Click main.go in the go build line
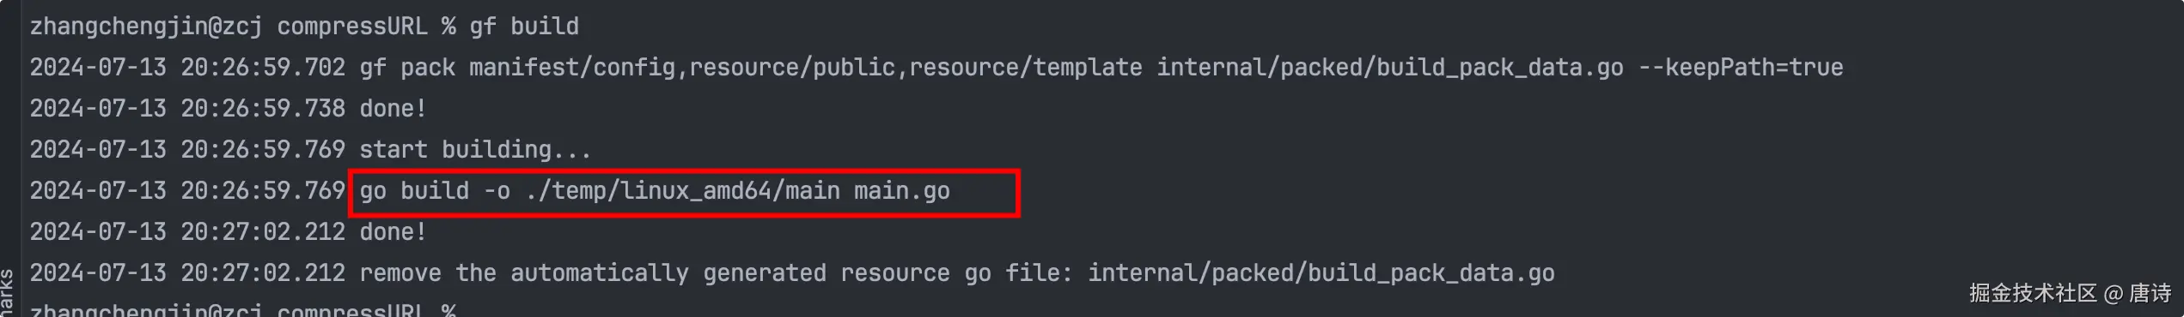The width and height of the screenshot is (2184, 317). pos(902,191)
